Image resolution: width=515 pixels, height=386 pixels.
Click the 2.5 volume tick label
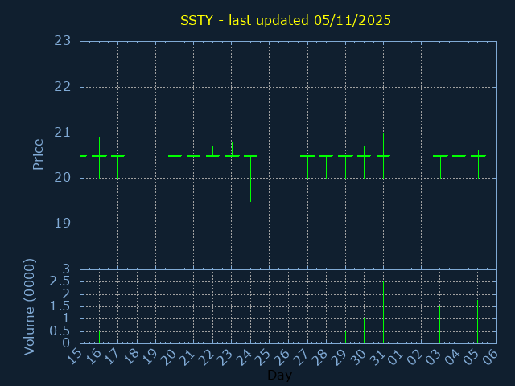click(x=60, y=281)
